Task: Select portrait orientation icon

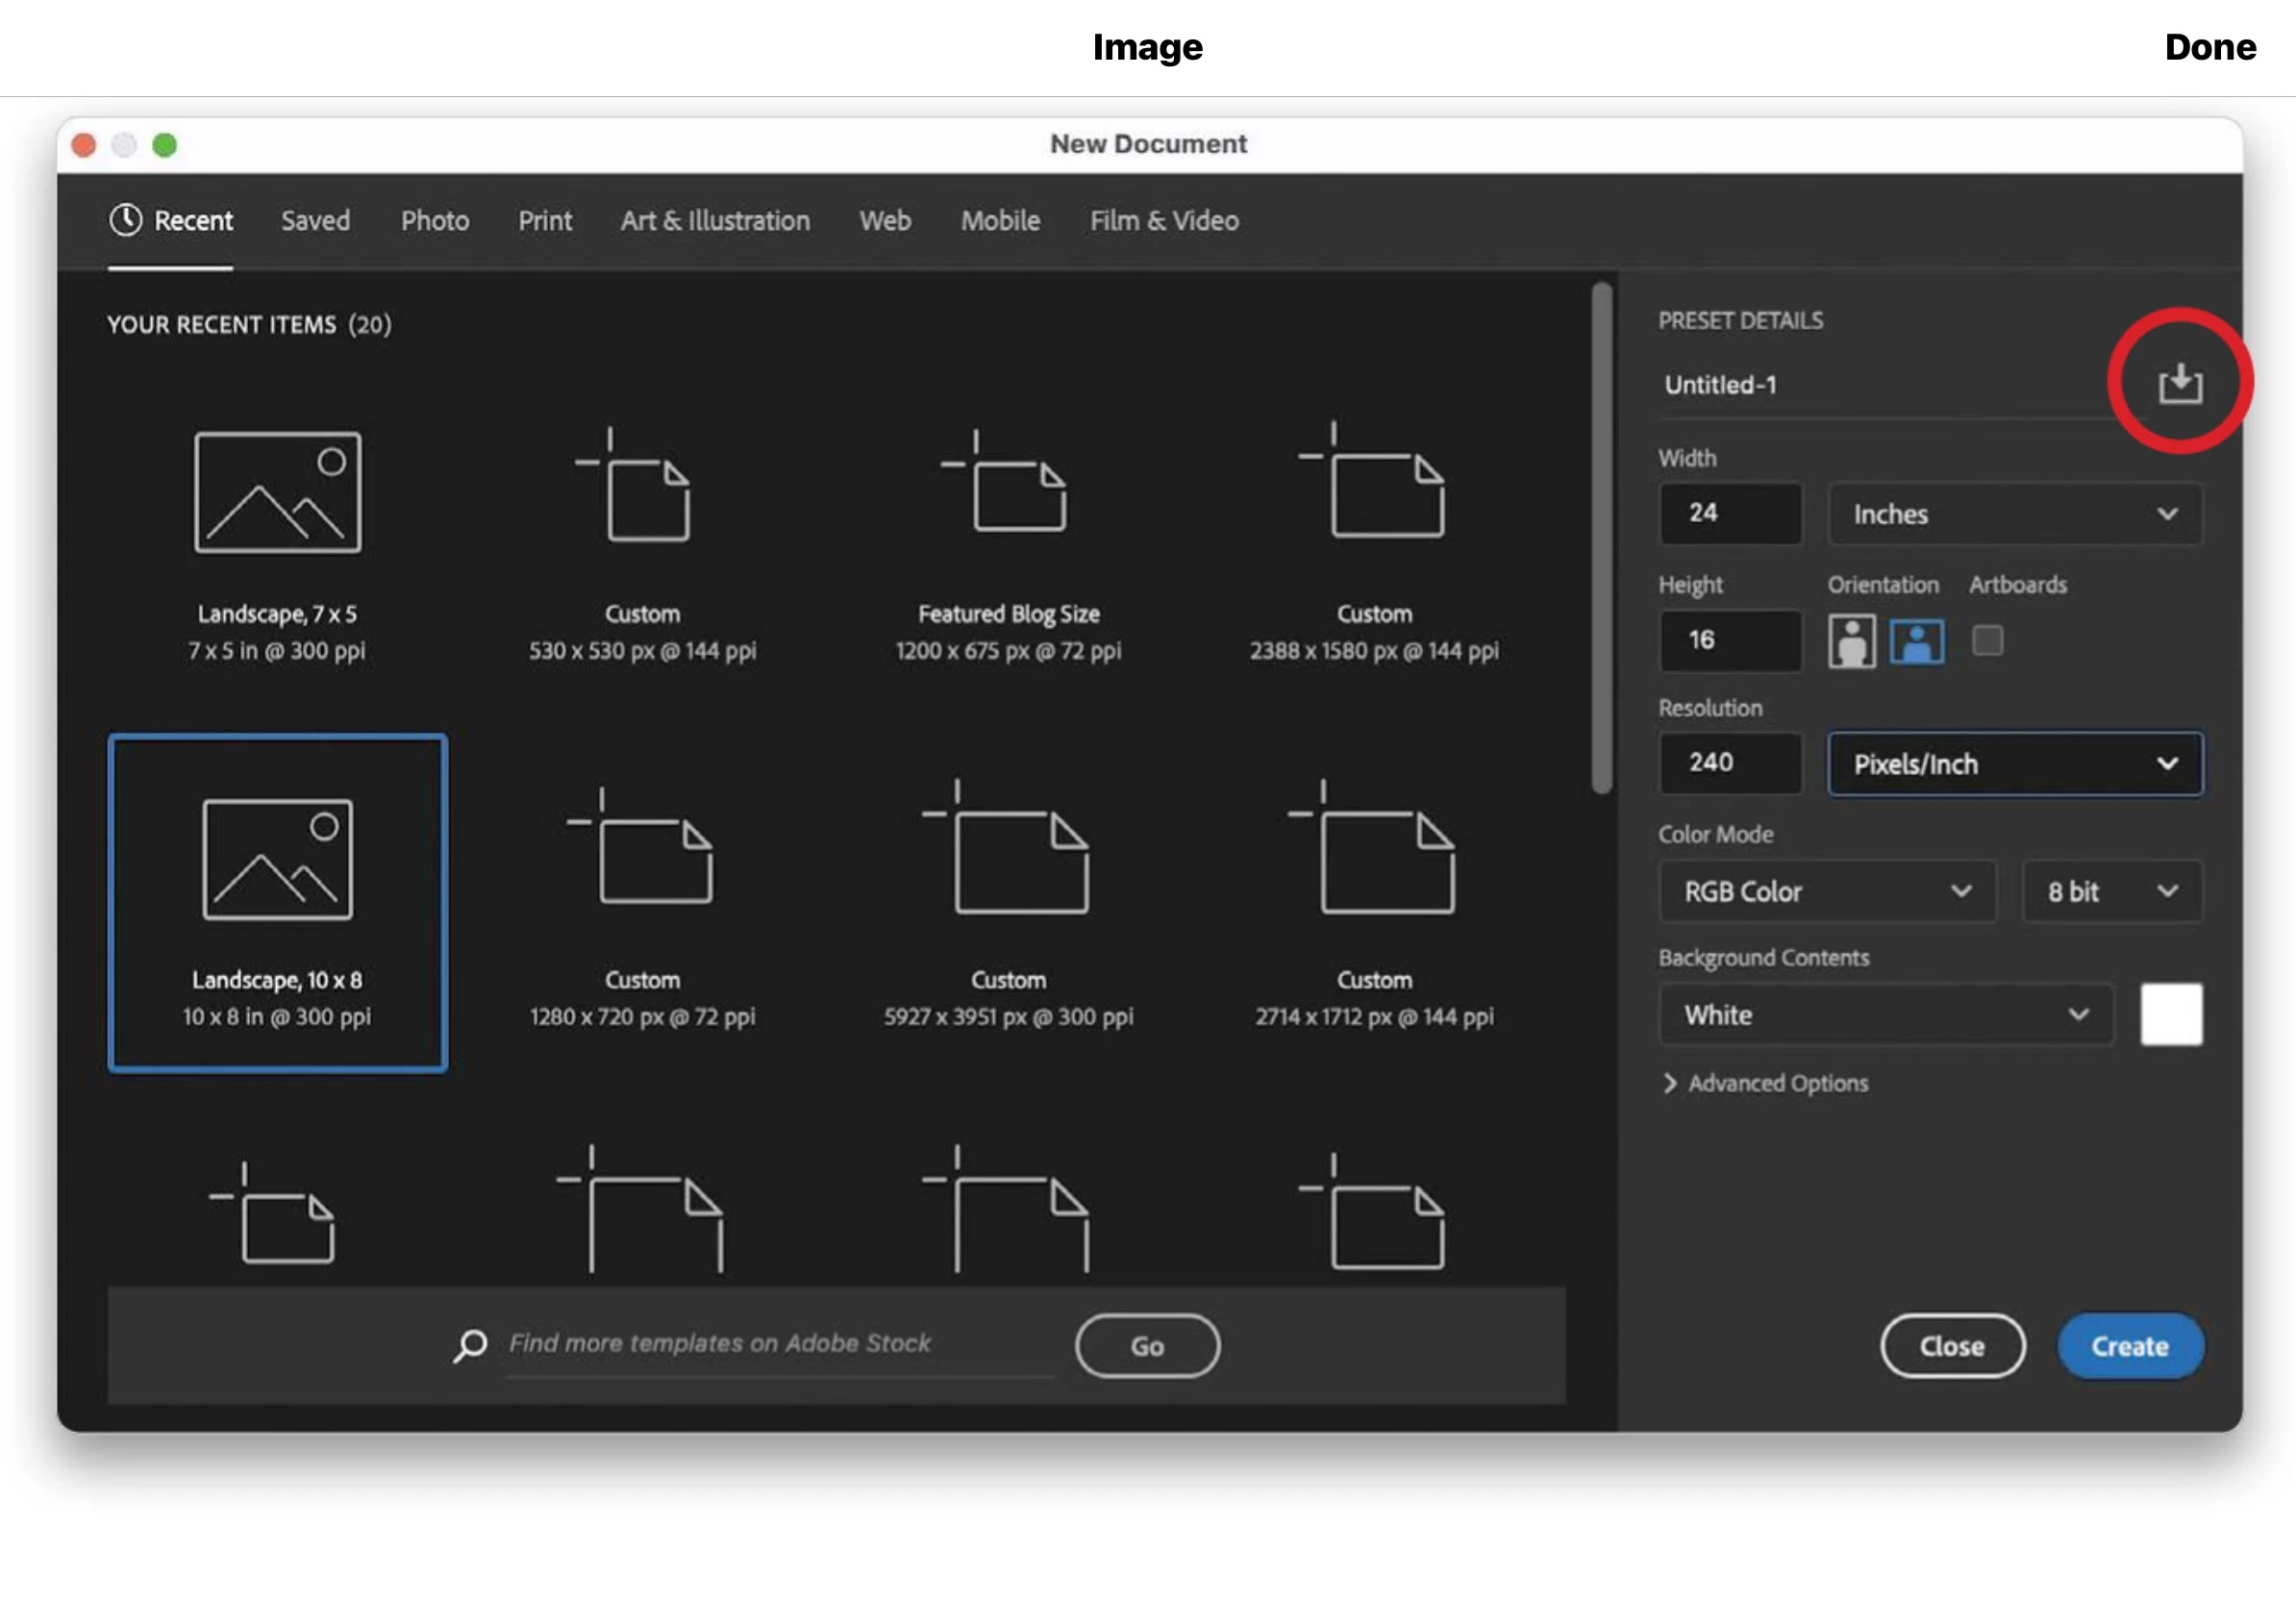Action: 1851,641
